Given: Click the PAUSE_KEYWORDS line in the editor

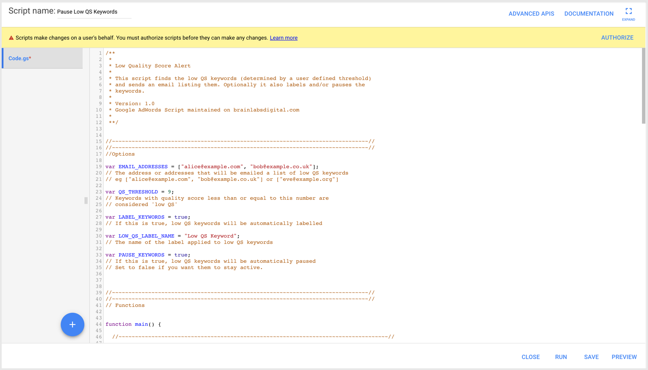Looking at the screenshot, I should tap(143, 255).
